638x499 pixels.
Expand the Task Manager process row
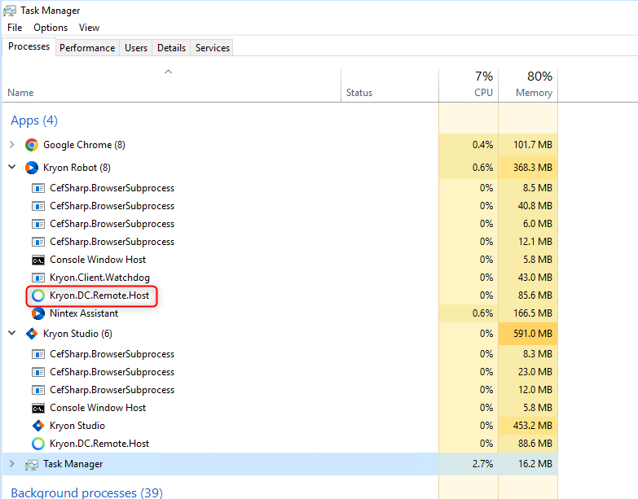[x=11, y=464]
